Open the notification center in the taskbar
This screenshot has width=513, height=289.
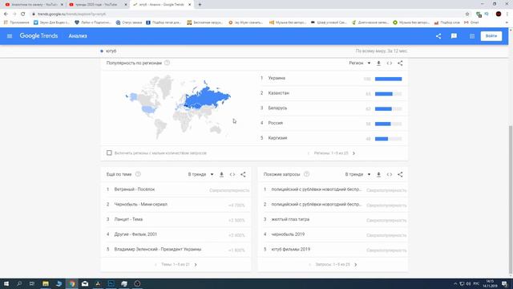(505, 283)
